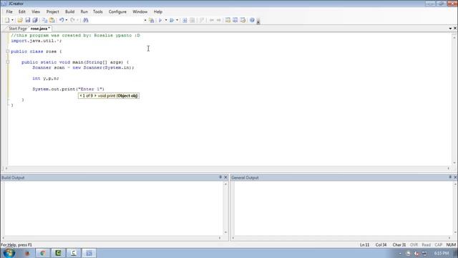Open the File menu
Viewport: 458px width, 258px height.
click(9, 11)
